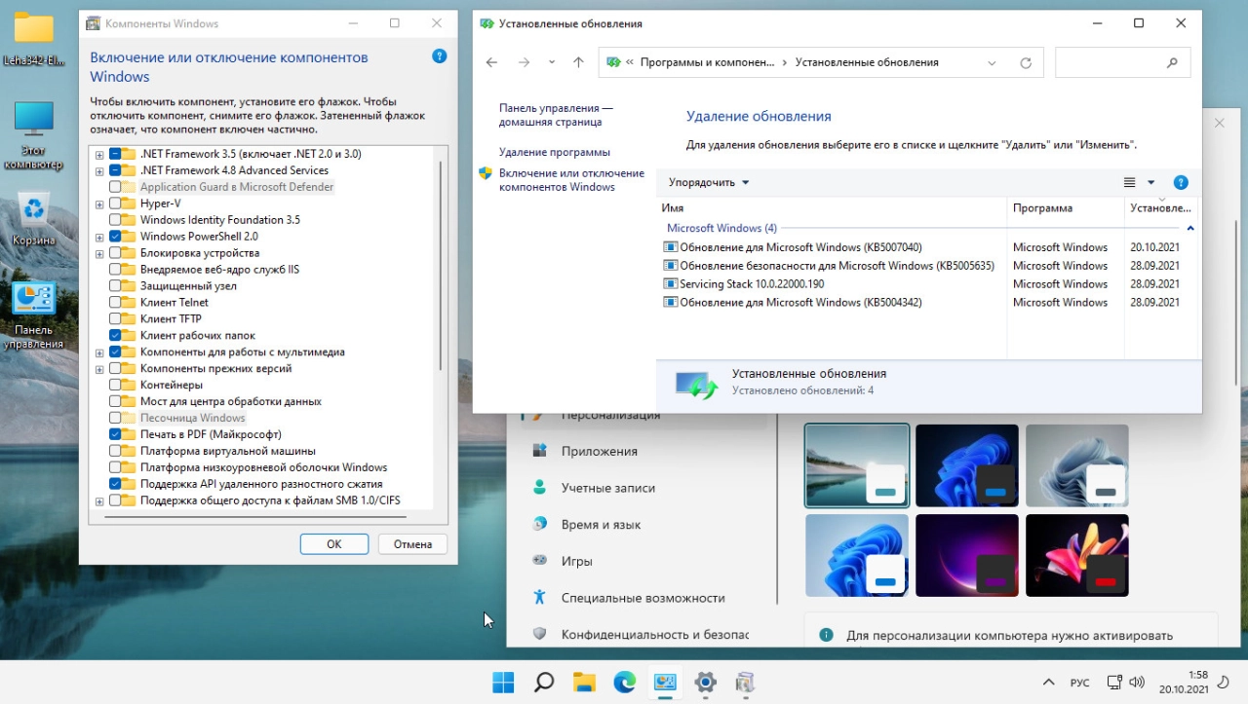Open the view options dropdown arrow
The height and width of the screenshot is (704, 1248).
(1150, 182)
